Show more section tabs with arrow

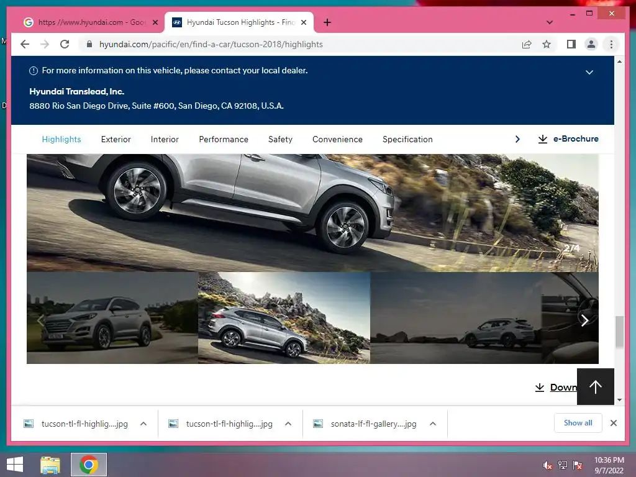click(x=517, y=139)
